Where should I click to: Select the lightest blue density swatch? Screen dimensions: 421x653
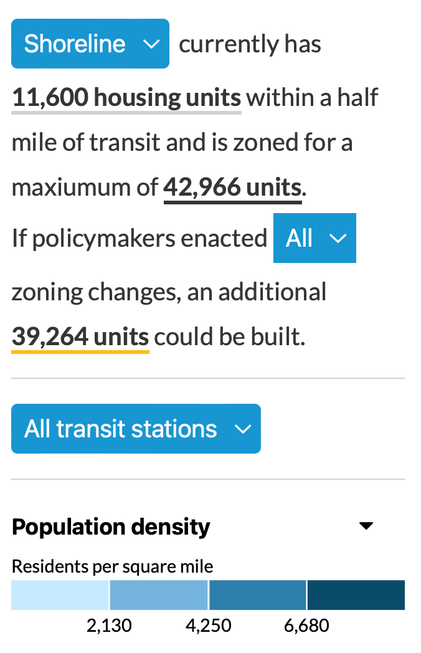(x=60, y=595)
